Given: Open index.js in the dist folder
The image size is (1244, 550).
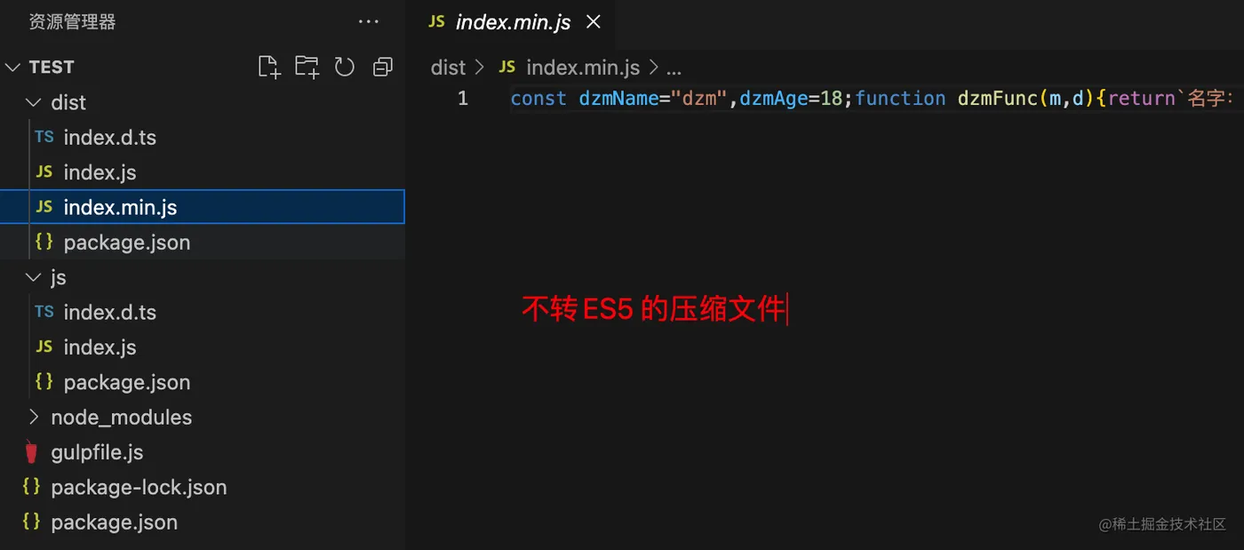Looking at the screenshot, I should [x=100, y=172].
